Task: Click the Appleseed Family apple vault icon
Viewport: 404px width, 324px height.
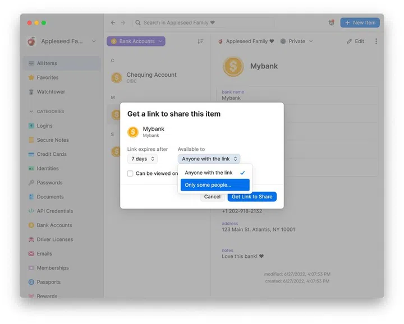Action: click(x=221, y=41)
